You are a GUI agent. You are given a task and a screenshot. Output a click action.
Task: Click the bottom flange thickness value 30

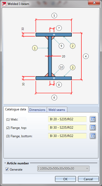point(23,84)
